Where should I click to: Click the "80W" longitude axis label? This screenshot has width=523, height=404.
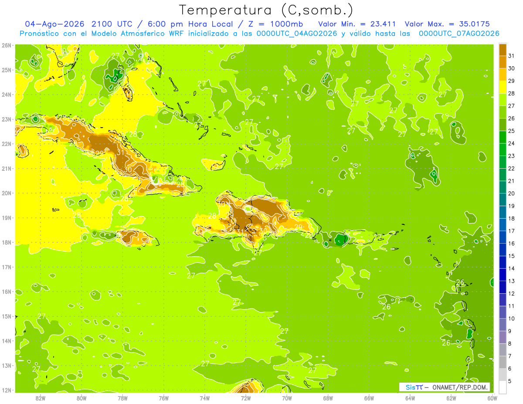(x=82, y=398)
